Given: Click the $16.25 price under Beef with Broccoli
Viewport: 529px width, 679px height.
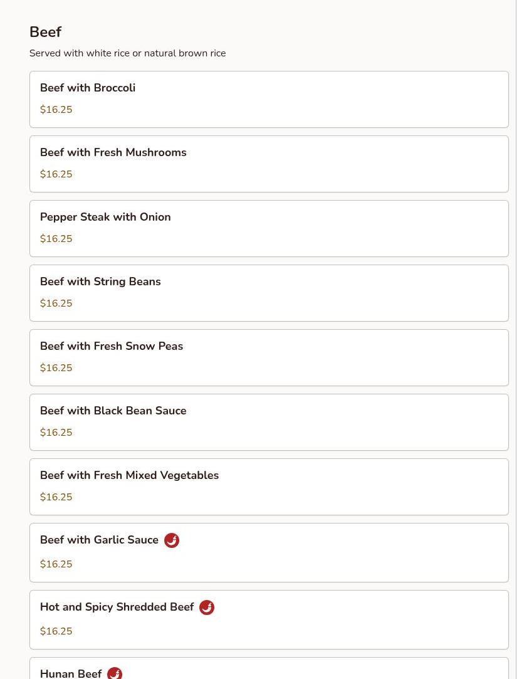Looking at the screenshot, I should (x=56, y=110).
